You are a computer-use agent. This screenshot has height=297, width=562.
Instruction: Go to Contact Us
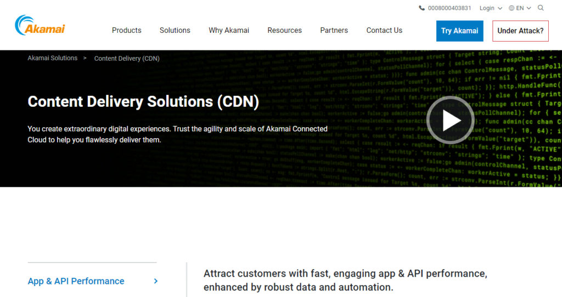click(x=384, y=31)
